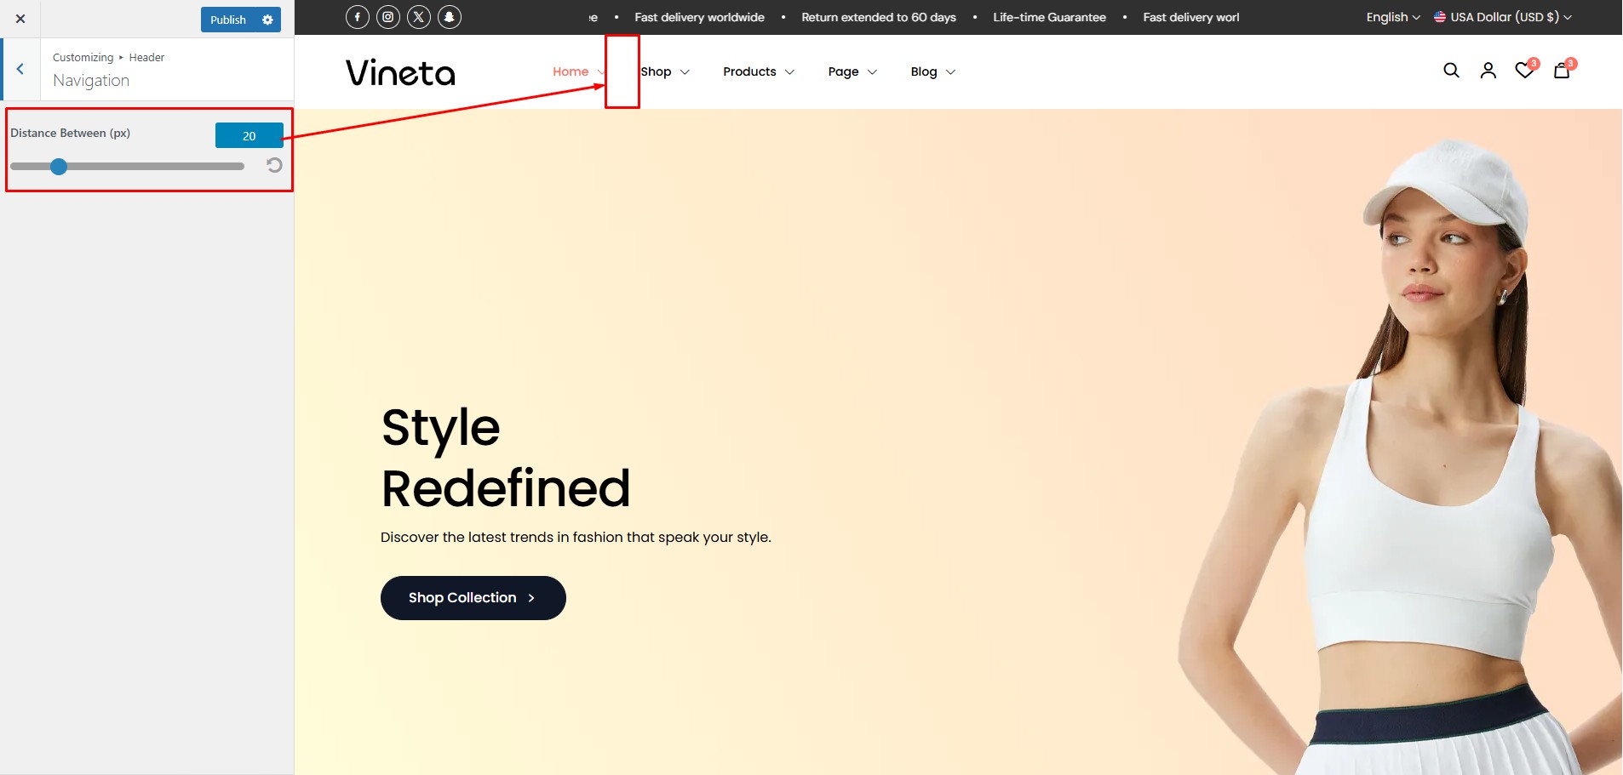Click the Distance Between slider handle
The image size is (1623, 775).
(59, 167)
